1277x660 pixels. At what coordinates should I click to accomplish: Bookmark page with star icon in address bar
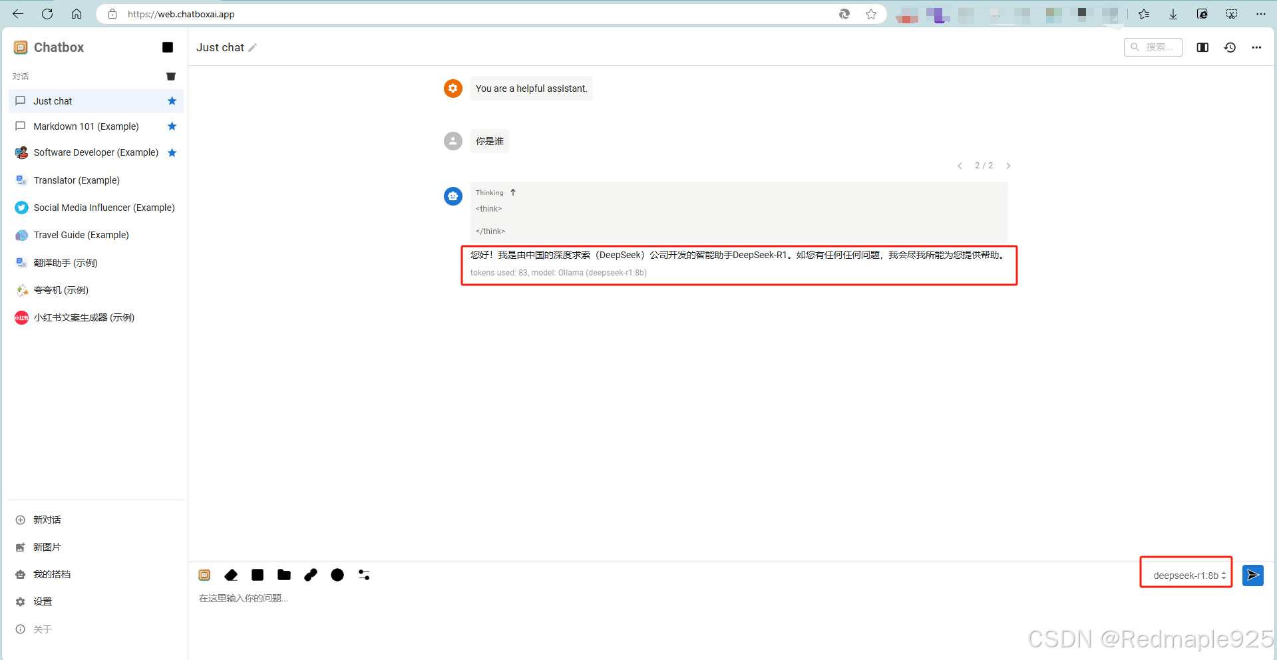pyautogui.click(x=871, y=14)
